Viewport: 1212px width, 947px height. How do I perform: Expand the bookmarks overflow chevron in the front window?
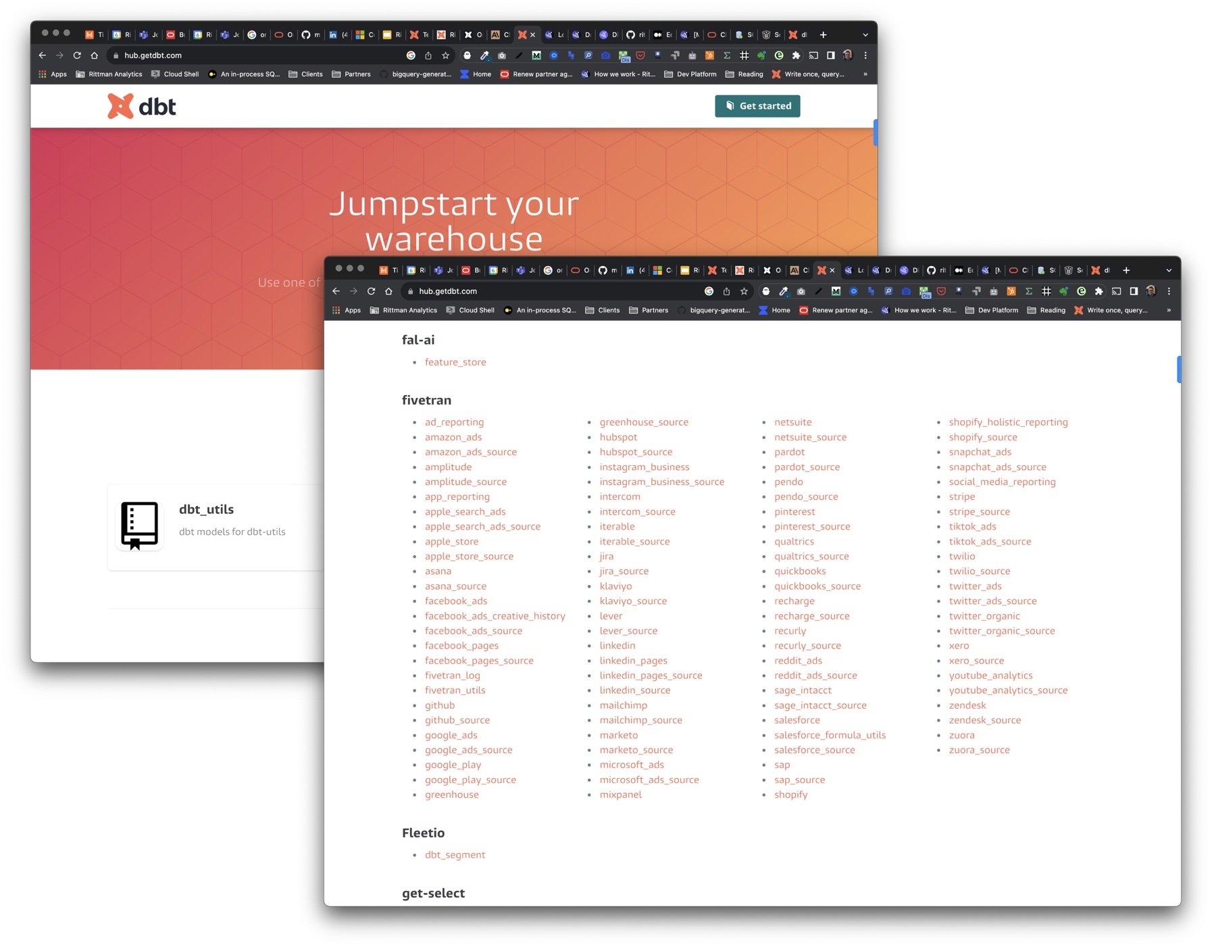1169,310
